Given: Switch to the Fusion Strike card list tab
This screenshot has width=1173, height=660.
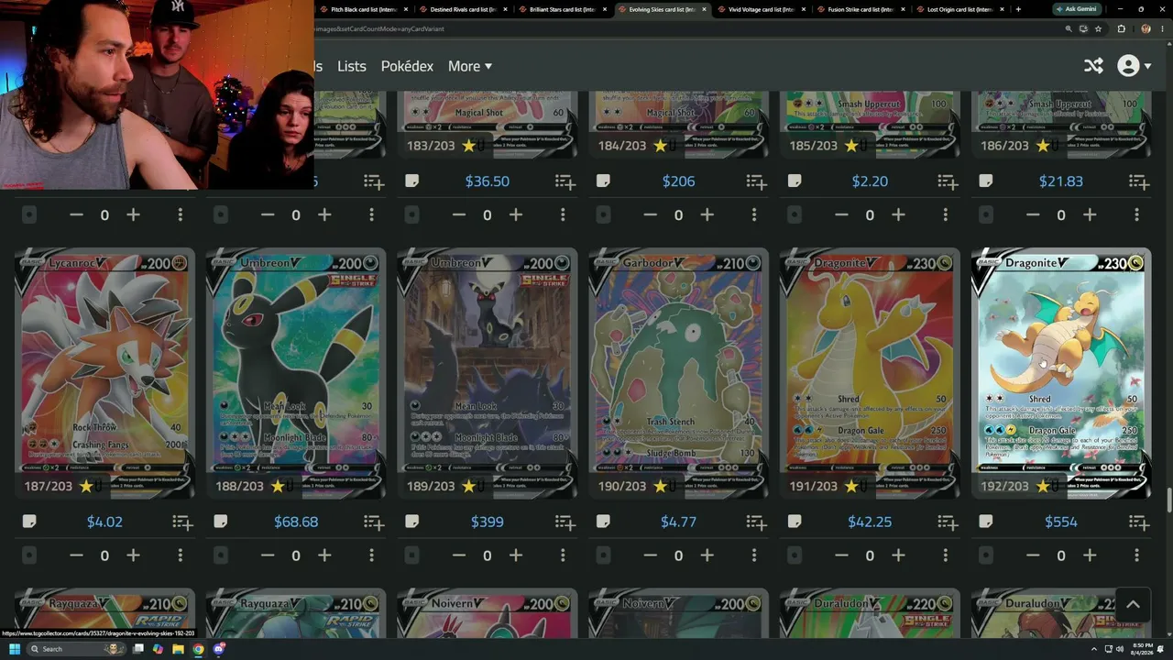Looking at the screenshot, I should 861,9.
